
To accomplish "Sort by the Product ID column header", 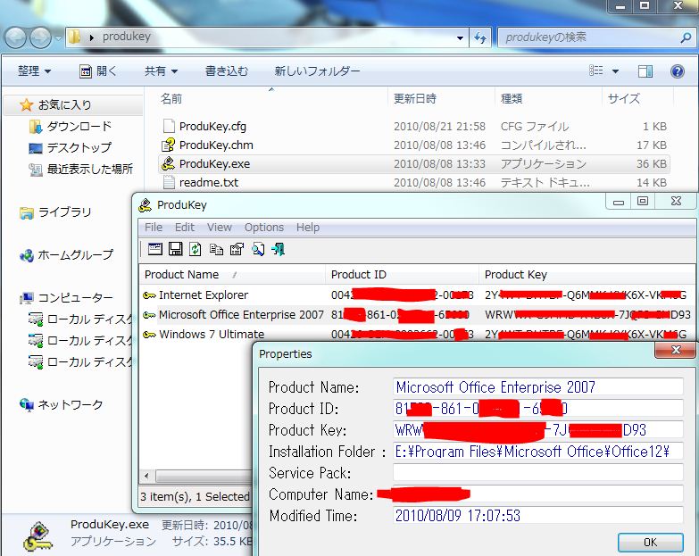I will coord(402,275).
